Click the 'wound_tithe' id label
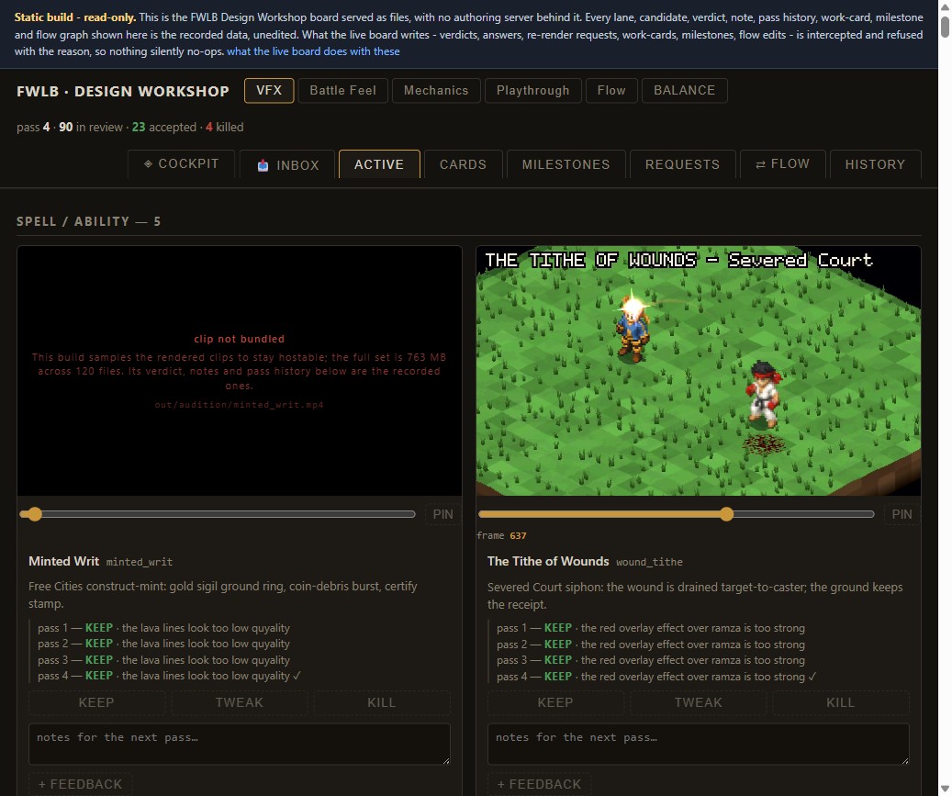 [649, 562]
